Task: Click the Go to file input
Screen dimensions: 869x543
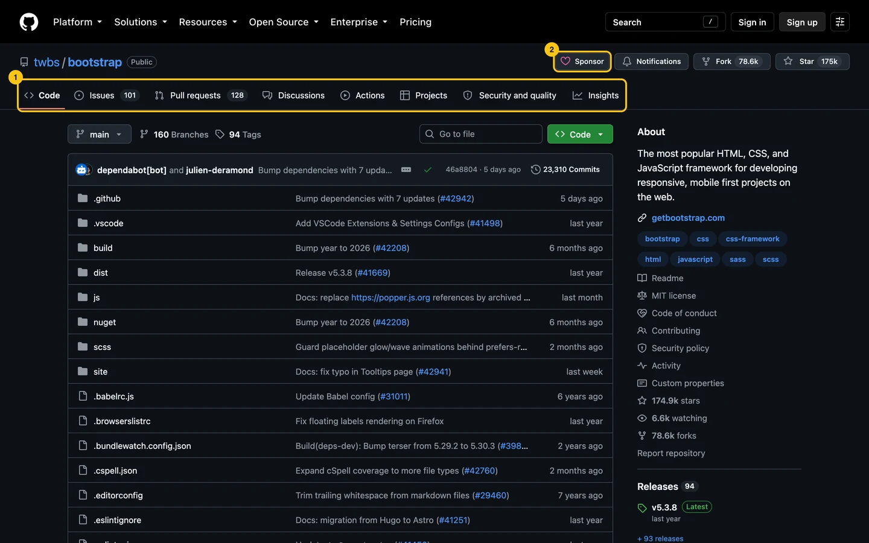Action: [x=481, y=134]
